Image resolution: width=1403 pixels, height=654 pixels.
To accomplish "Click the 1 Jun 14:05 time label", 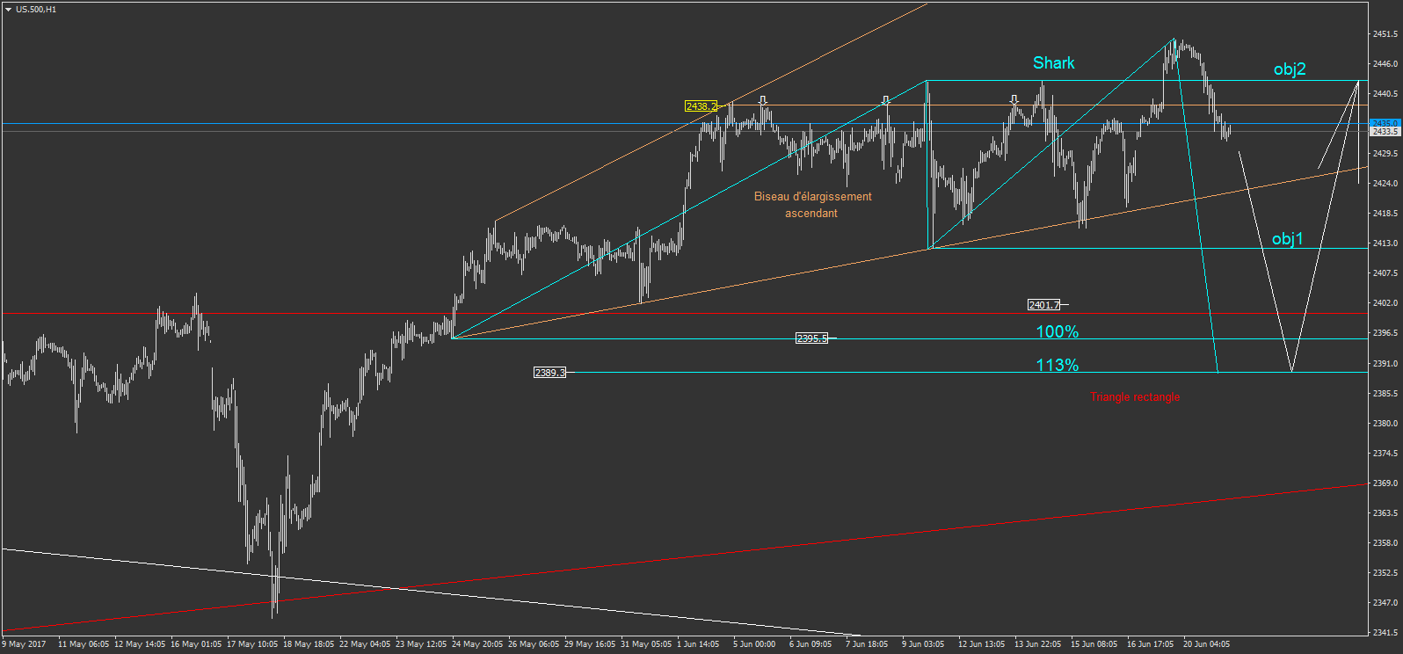I will [698, 644].
